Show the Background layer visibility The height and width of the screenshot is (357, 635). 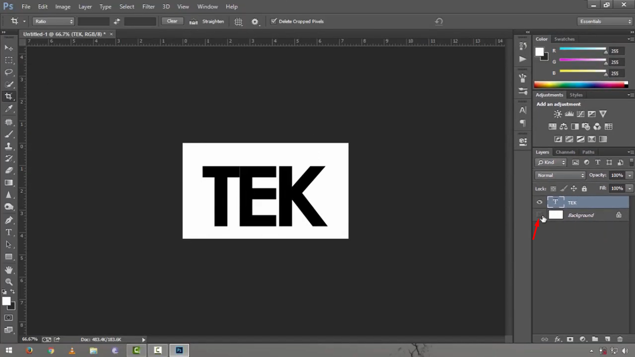[x=539, y=215]
